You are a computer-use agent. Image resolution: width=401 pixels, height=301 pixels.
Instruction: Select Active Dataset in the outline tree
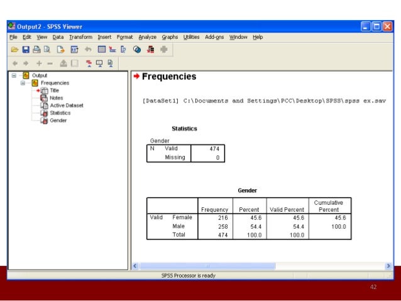pyautogui.click(x=67, y=106)
